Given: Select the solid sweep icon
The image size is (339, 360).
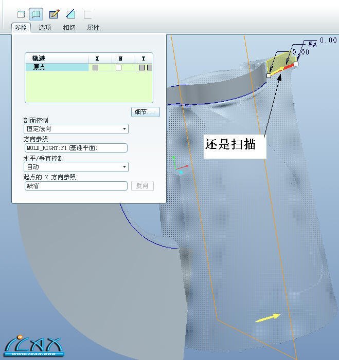Looking at the screenshot, I should pyautogui.click(x=21, y=14).
